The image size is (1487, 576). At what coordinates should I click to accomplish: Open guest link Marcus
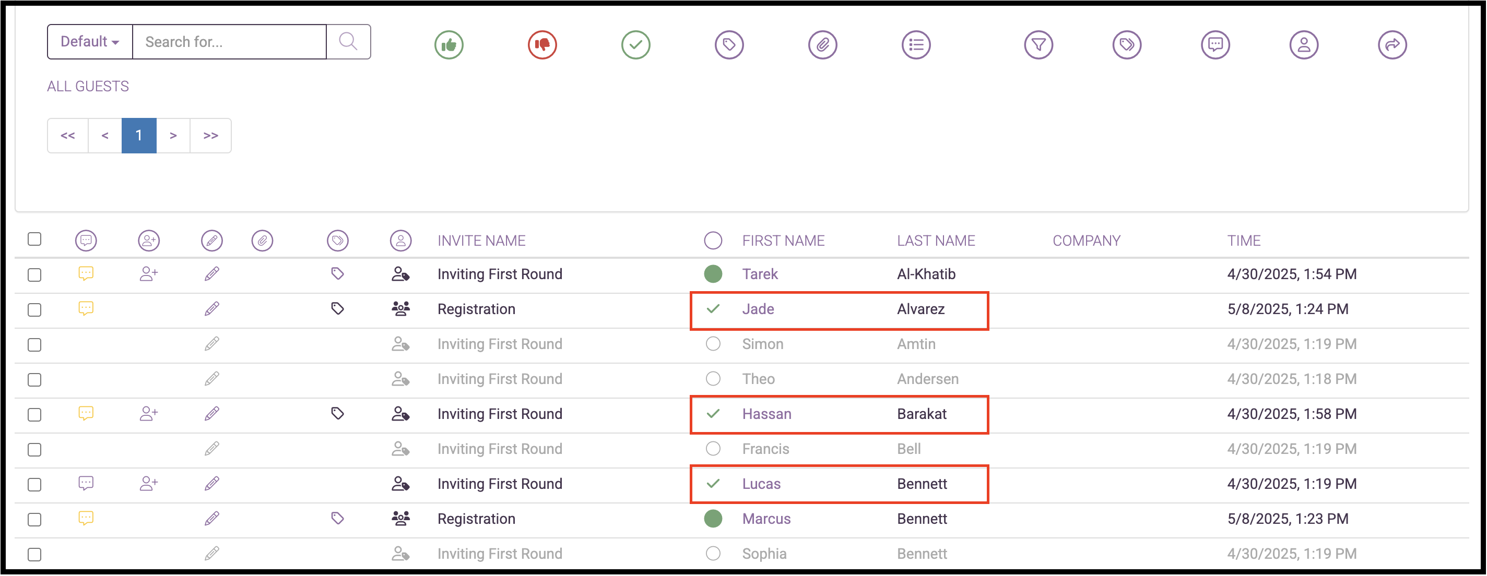point(766,519)
